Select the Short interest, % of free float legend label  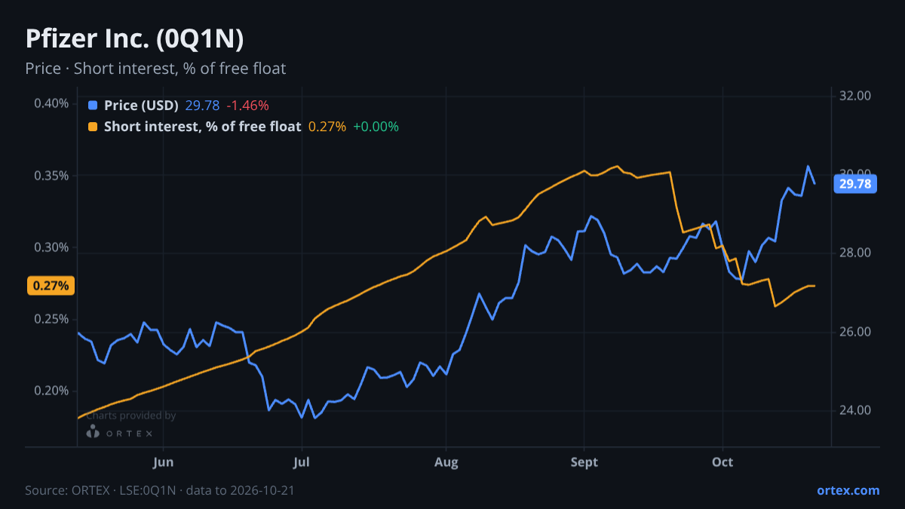point(203,127)
